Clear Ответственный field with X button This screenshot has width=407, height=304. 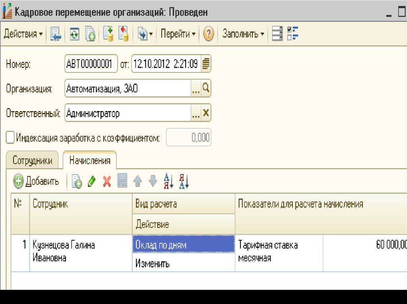205,113
